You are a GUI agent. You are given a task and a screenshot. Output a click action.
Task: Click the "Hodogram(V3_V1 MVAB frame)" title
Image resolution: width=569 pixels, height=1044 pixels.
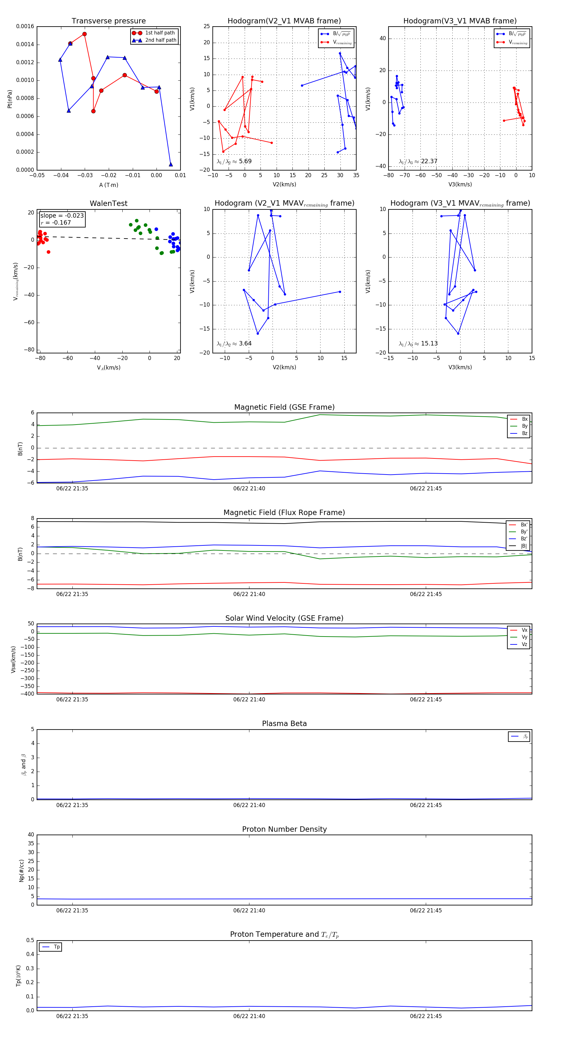(x=460, y=21)
